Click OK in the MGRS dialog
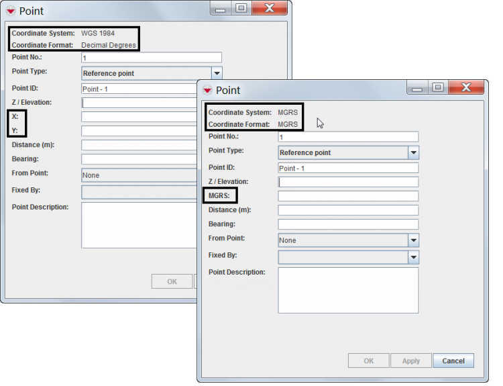 point(368,360)
